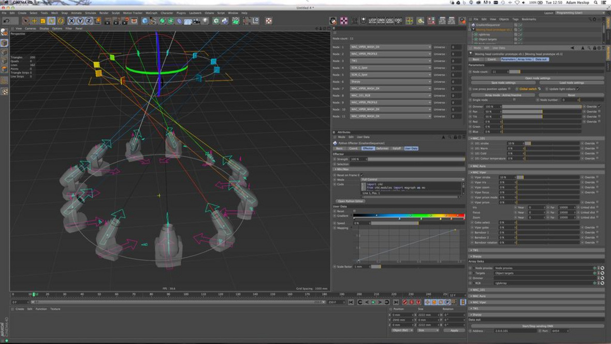Viewport: 611px width, 344px height.
Task: Select the Move tool in the toolbar
Action: [x=34, y=21]
